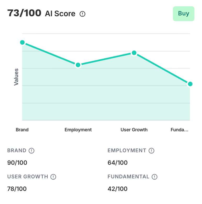This screenshot has height=204, width=202.
Task: Open the User Growth info icon
Action: click(53, 177)
